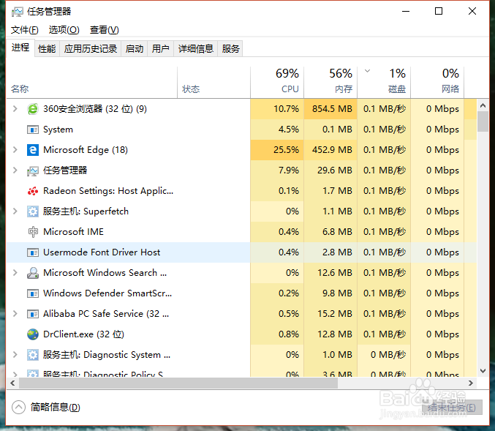
Task: Switch to the 启动 tab
Action: point(135,49)
